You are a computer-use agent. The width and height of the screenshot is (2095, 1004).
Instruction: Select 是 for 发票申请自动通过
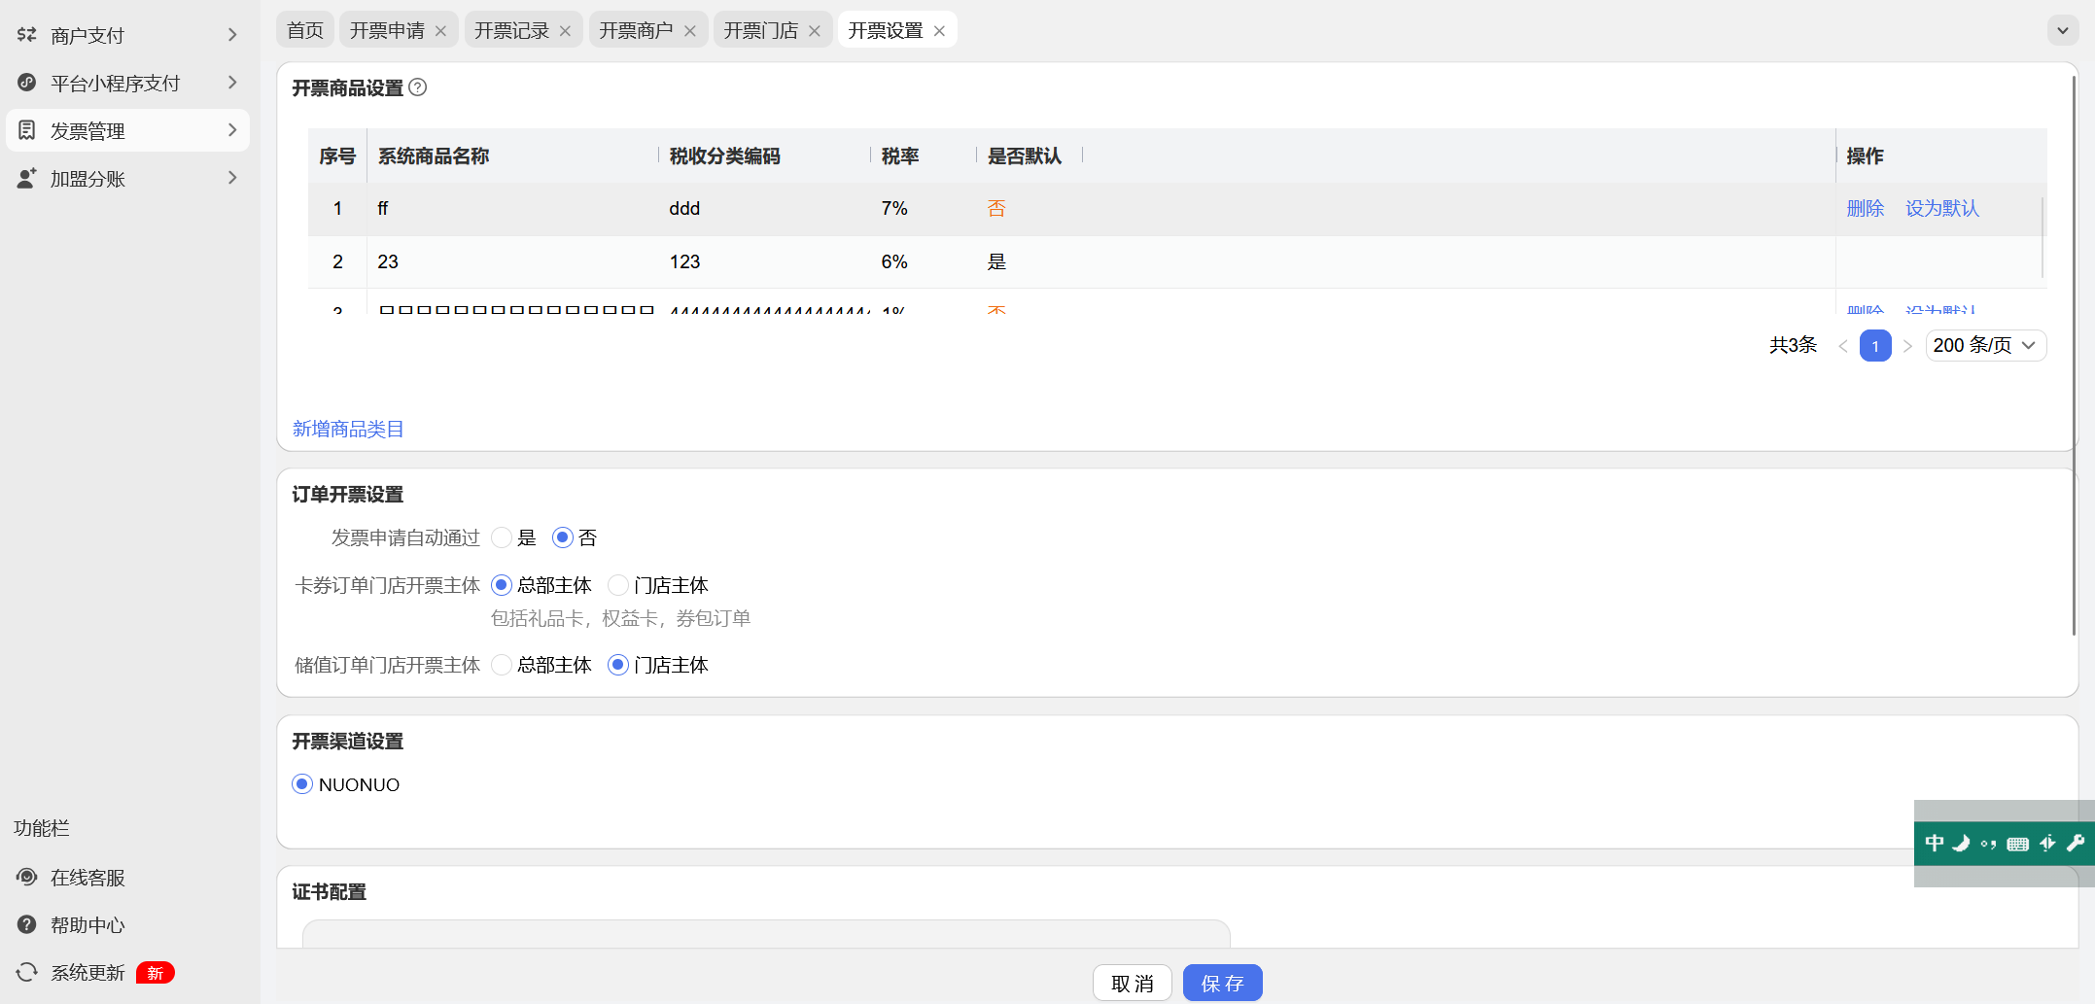[502, 537]
